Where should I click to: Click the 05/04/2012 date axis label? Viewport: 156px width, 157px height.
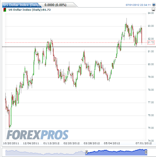tap(112, 143)
